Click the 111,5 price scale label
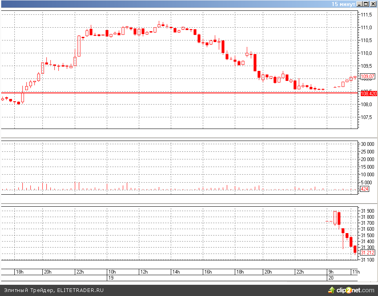The width and height of the screenshot is (378, 296). (367, 15)
